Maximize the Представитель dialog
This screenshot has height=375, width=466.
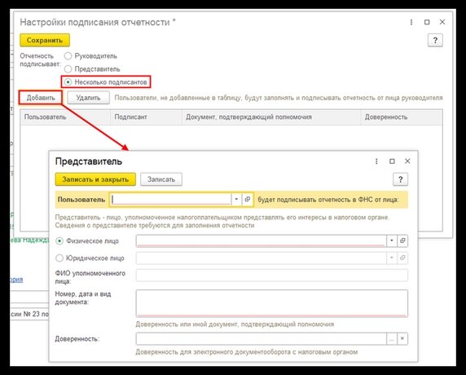(392, 161)
